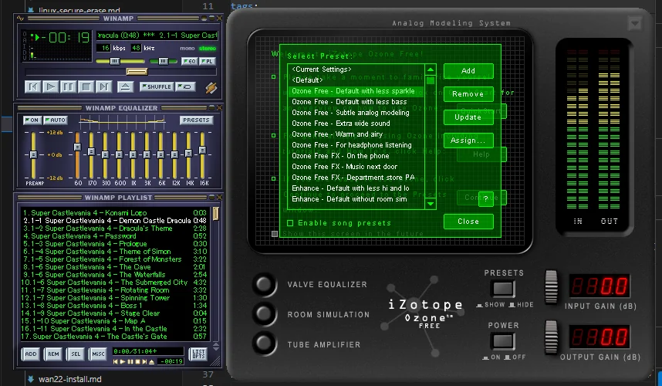
Task: Pause playback in Winamp main window
Action: click(68, 86)
